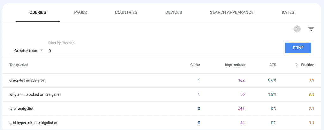
Task: Click impressions value 162
Action: point(241,80)
